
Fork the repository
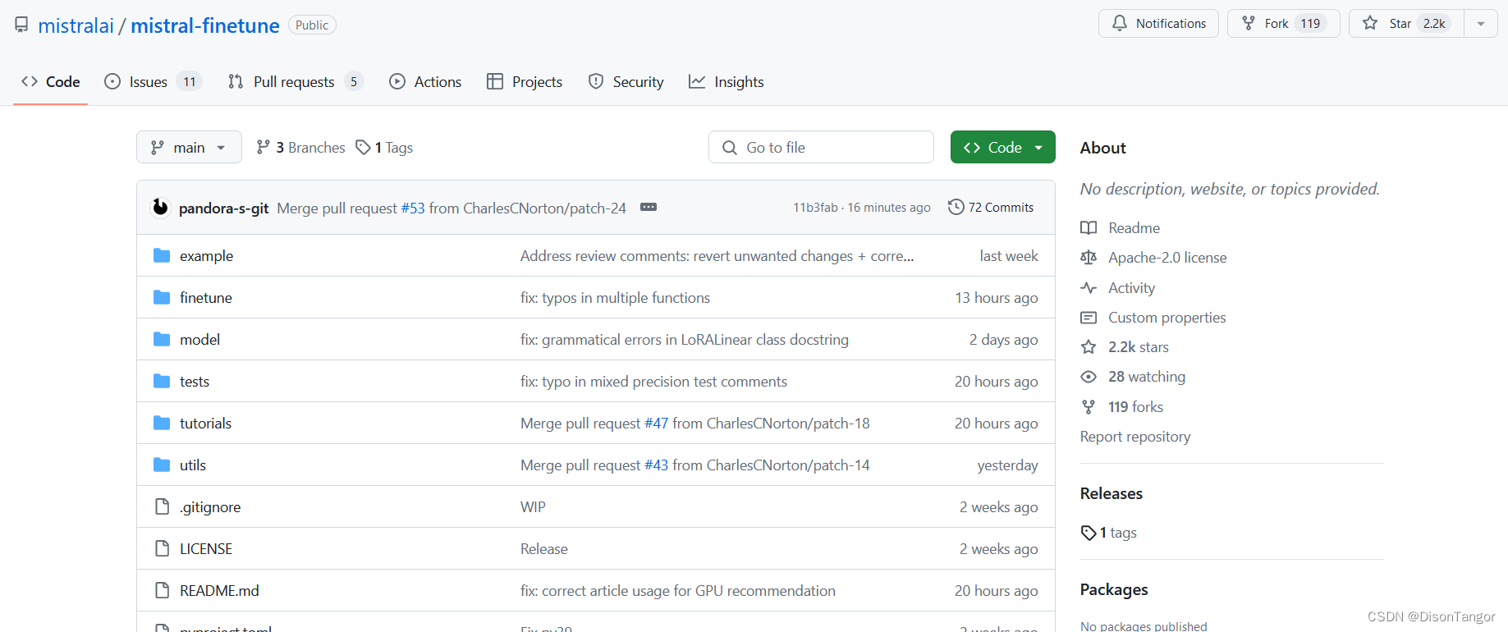point(1283,24)
